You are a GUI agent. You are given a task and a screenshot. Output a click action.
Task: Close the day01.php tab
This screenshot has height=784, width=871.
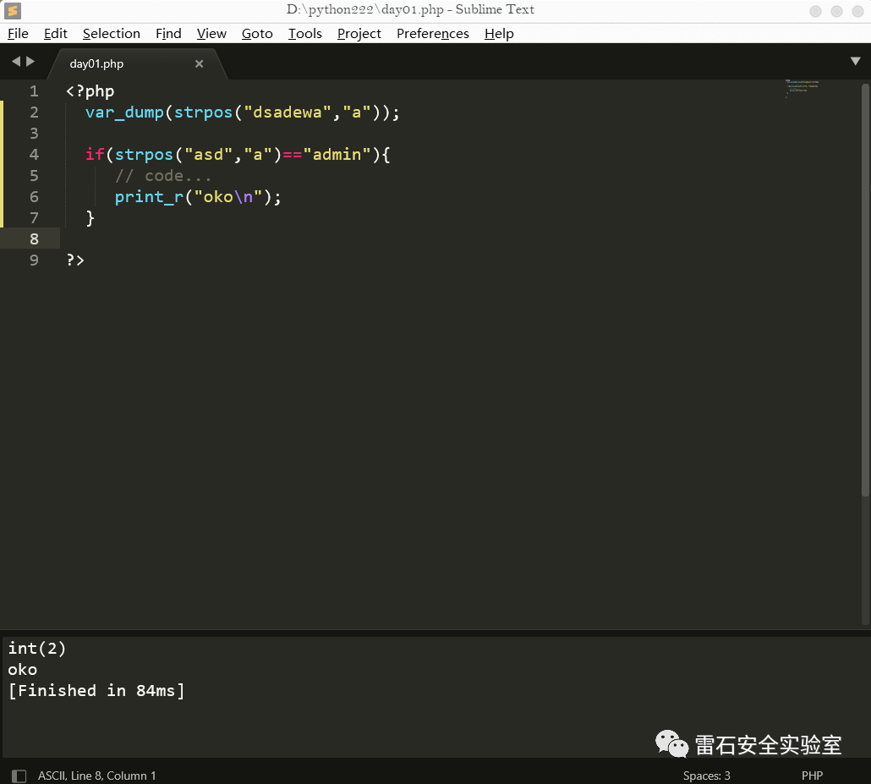200,64
